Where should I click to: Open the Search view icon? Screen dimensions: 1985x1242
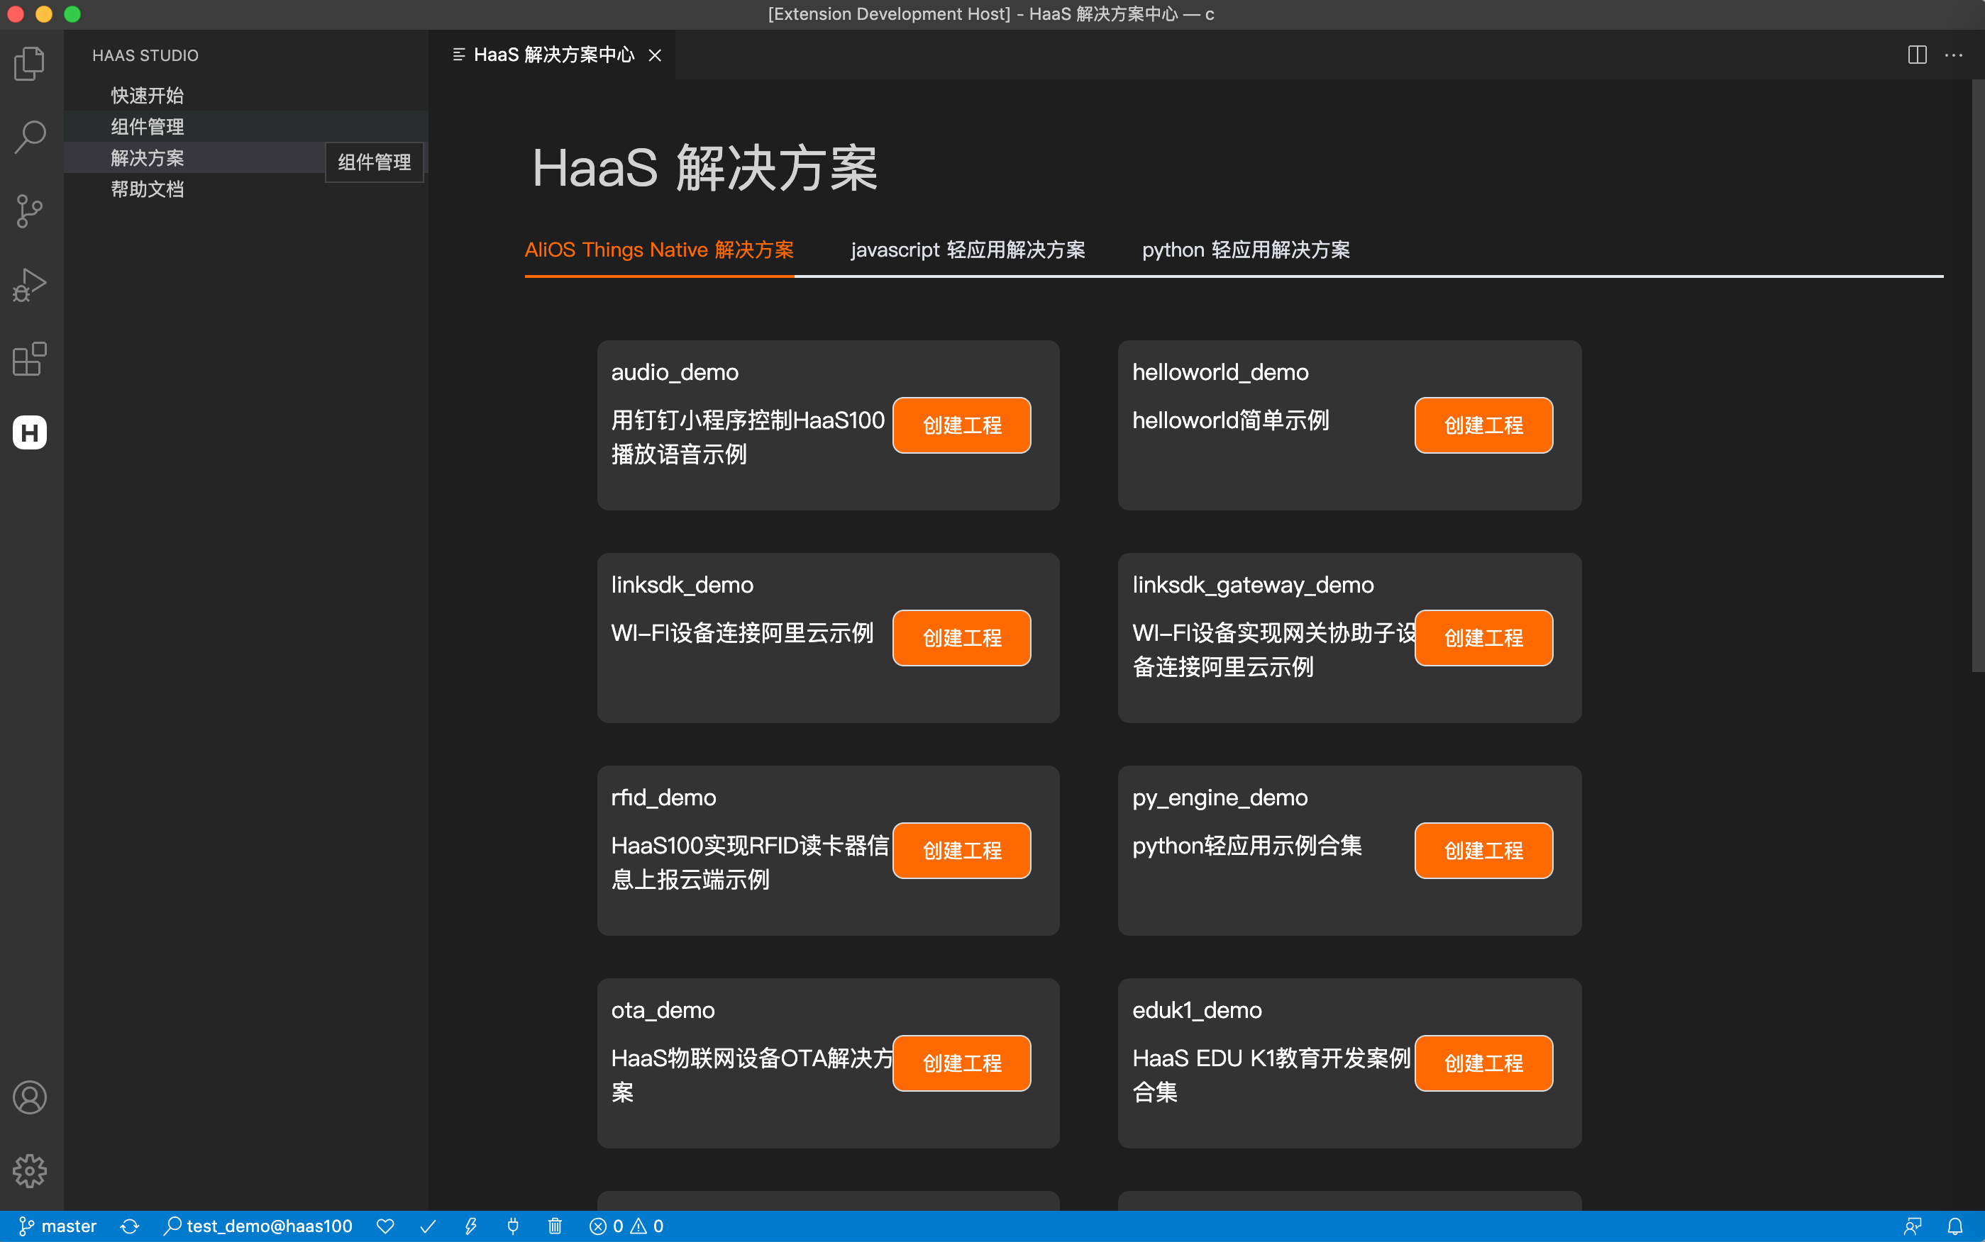30,138
